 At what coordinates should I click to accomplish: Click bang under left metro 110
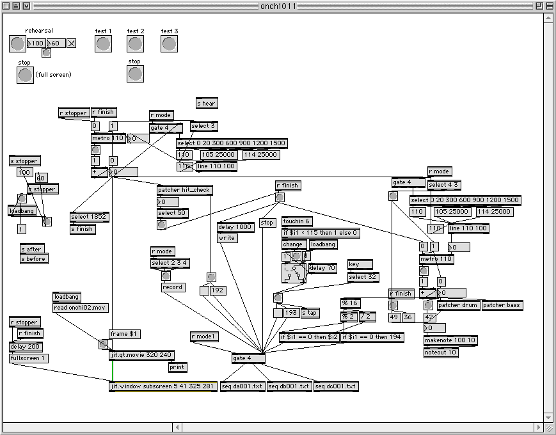pos(95,150)
